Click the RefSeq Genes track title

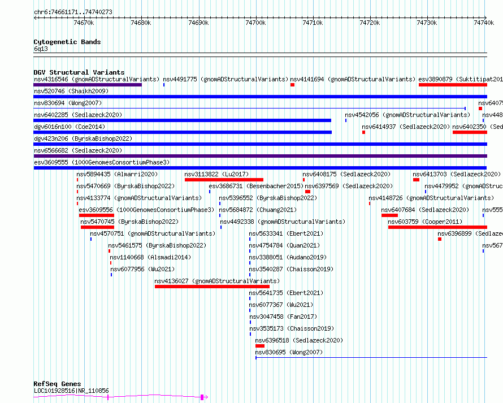click(58, 384)
